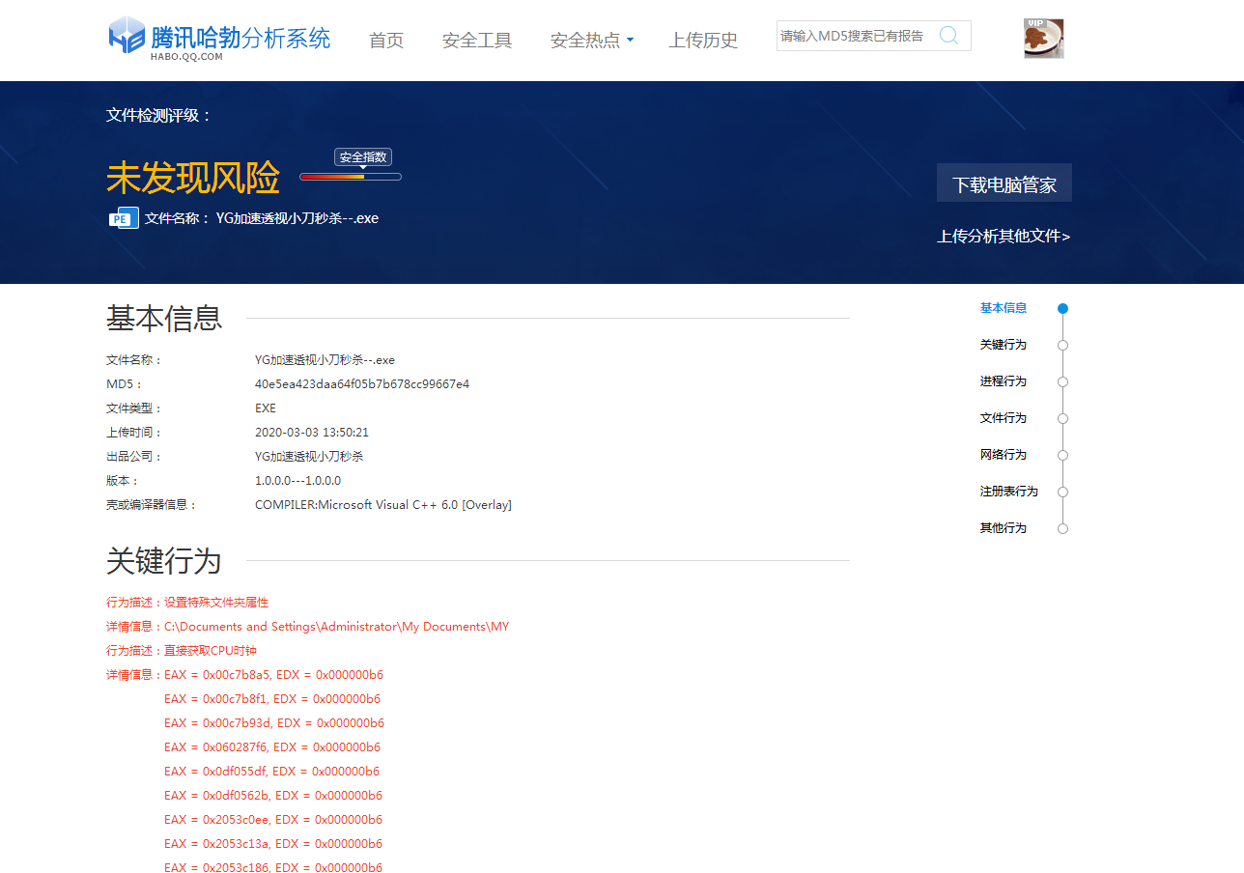Click the MD5 hash value 40e5ea423daa...
Screen dimensions: 1244x873
(362, 384)
